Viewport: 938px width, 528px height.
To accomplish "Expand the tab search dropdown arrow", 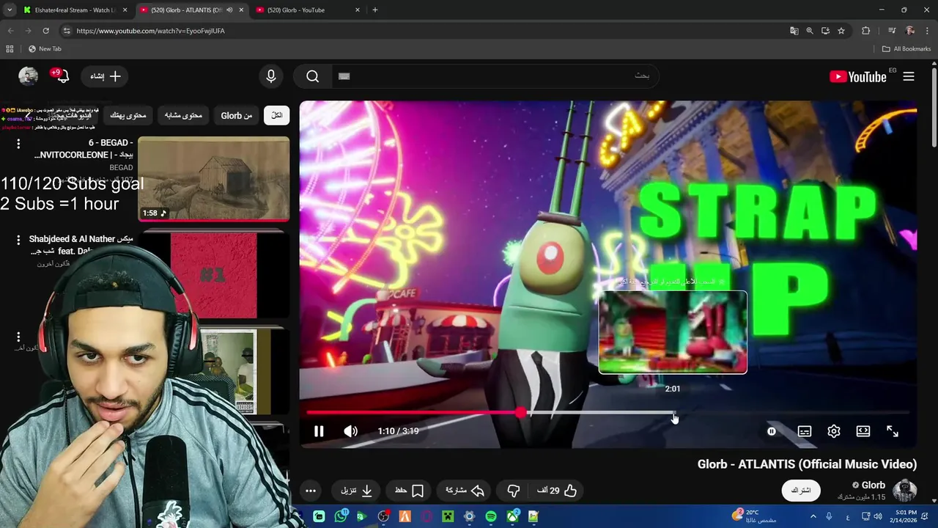I will 9,10.
